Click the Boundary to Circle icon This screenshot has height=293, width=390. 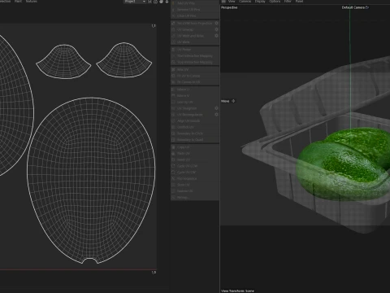(x=174, y=133)
